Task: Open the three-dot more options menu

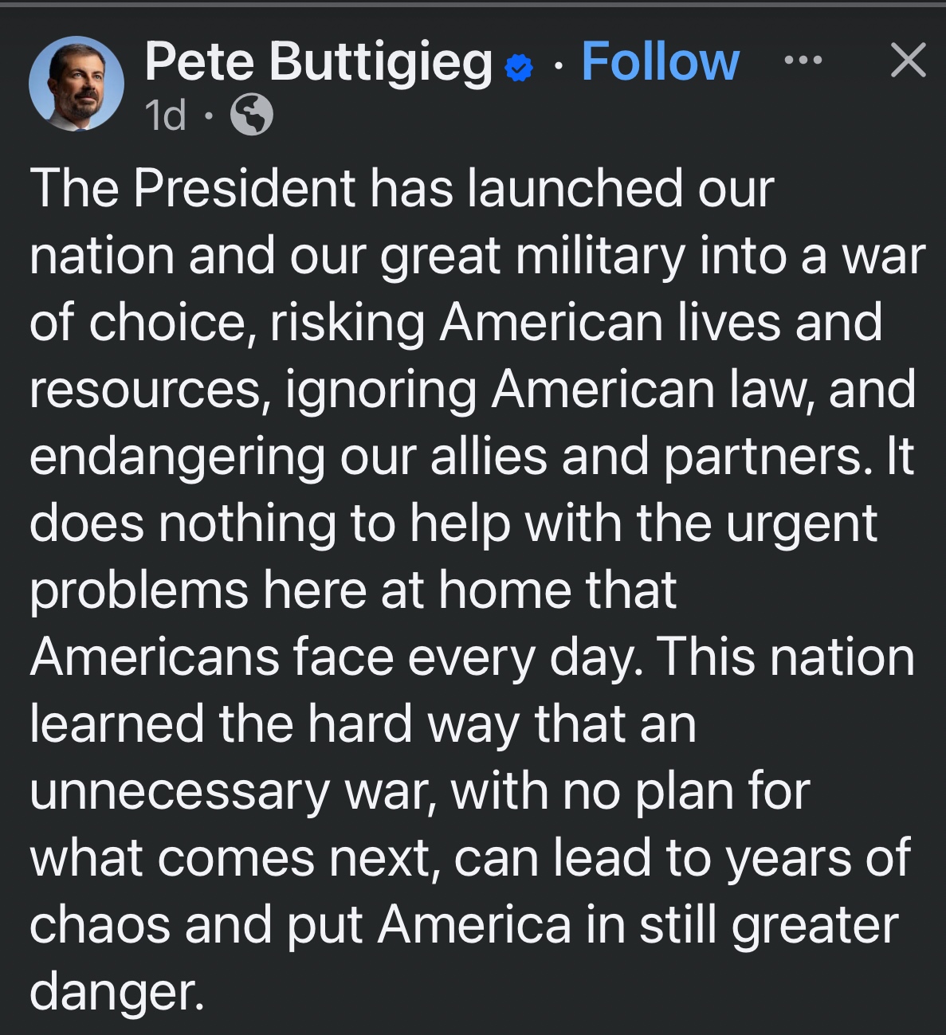Action: click(x=803, y=61)
